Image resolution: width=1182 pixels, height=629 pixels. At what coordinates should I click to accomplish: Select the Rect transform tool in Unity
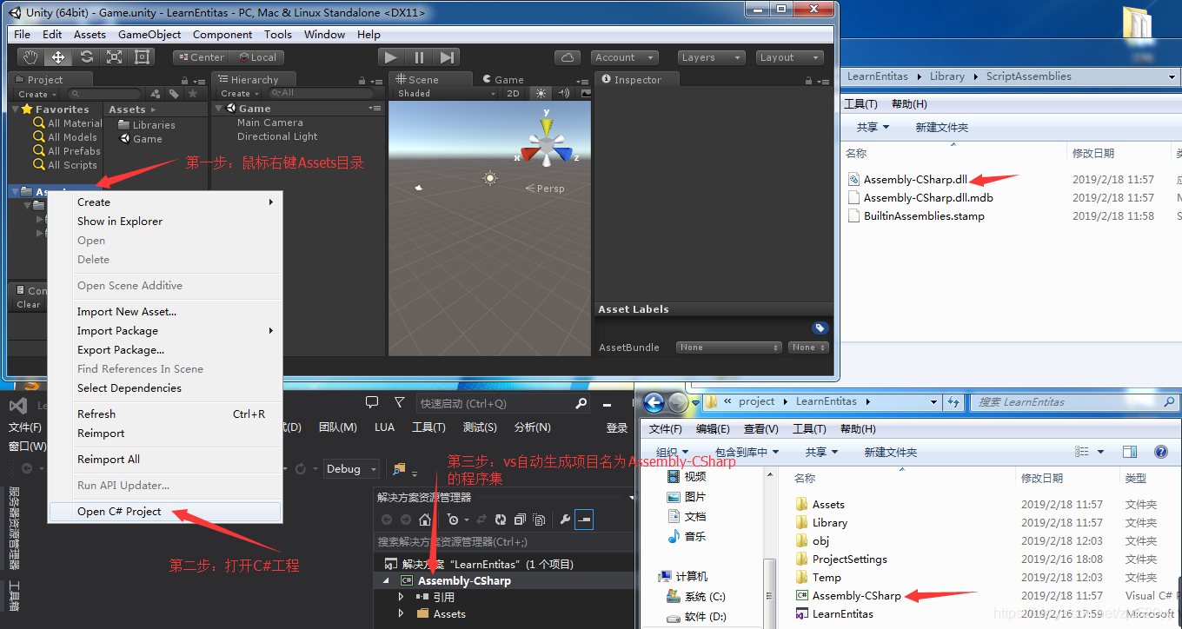pos(142,57)
